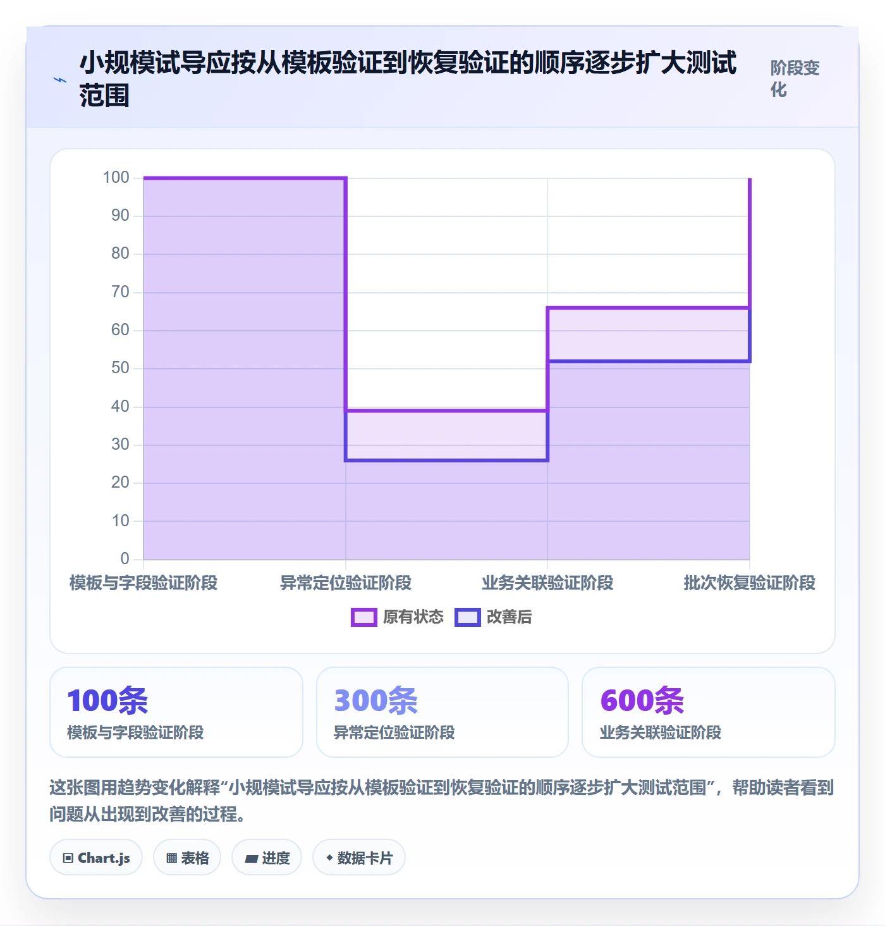Click x-axis label 模板与字段验证阶段
The image size is (885, 926).
(143, 583)
